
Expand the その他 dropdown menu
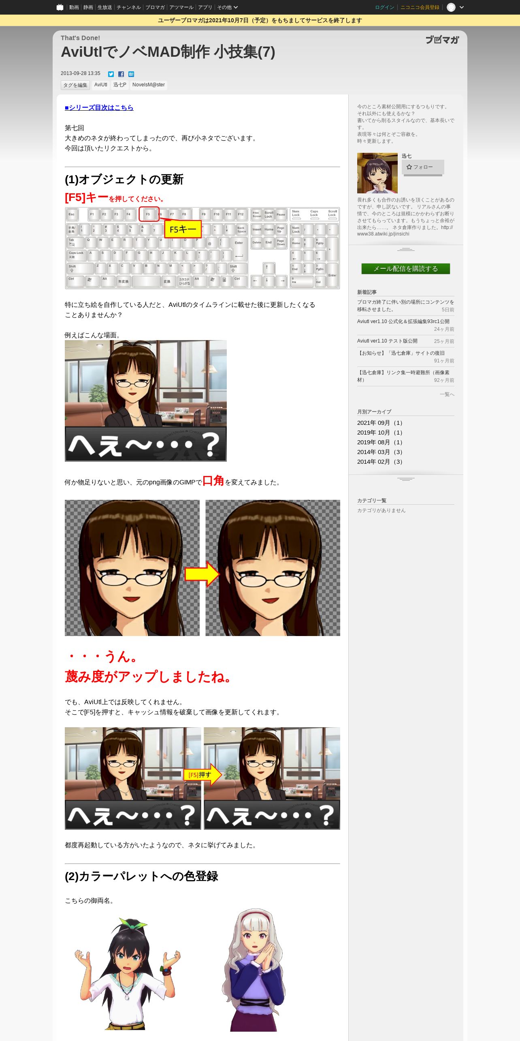pyautogui.click(x=227, y=7)
